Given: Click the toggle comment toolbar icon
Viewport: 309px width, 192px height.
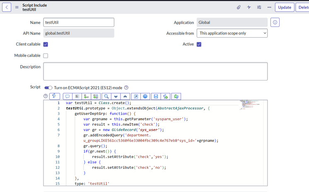Looking at the screenshot, I should point(68,96).
